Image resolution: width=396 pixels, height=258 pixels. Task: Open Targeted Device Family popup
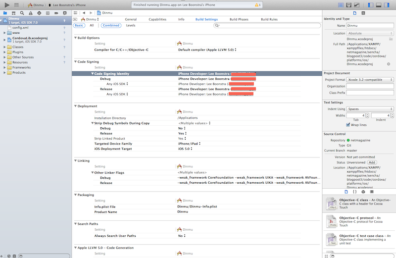(x=190, y=144)
